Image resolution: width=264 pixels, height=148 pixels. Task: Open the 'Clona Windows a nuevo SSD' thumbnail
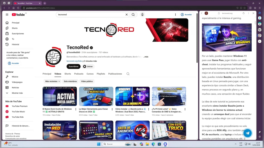[x=96, y=96]
